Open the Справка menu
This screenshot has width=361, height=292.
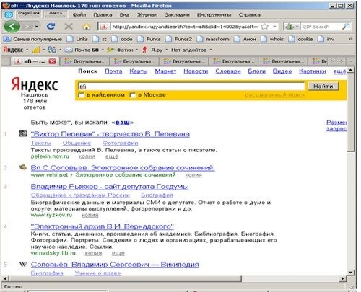[250, 14]
